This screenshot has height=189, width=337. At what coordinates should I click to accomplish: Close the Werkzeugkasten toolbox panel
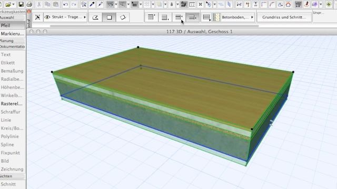pyautogui.click(x=29, y=12)
